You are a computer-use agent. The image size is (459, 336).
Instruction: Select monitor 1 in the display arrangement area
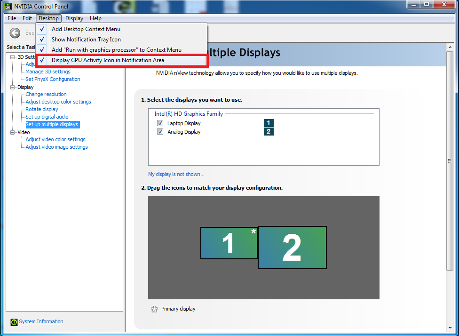(229, 243)
